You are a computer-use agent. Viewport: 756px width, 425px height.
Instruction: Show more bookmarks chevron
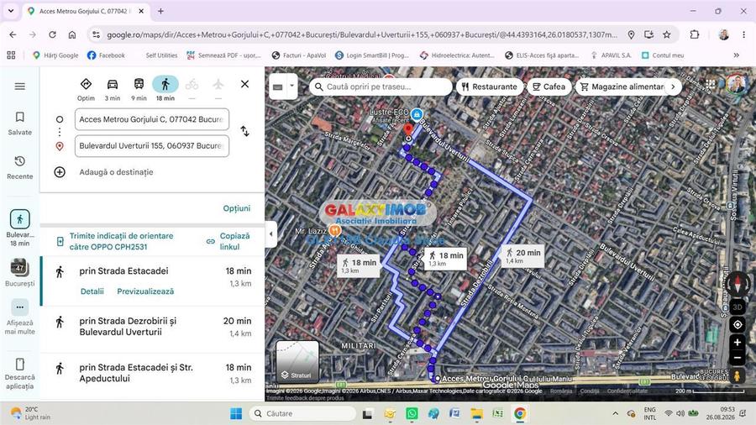736,55
